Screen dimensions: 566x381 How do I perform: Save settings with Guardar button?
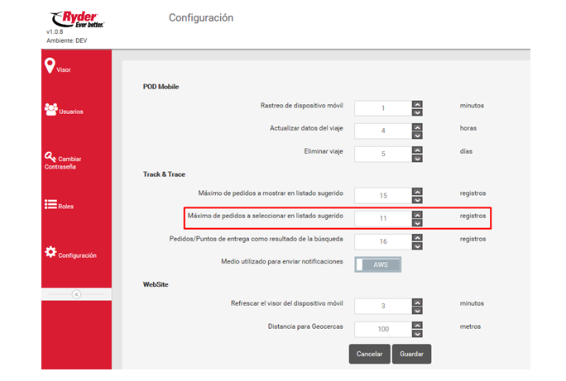pos(411,354)
